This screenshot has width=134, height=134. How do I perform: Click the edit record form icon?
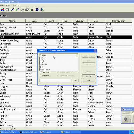(x=17, y=10)
